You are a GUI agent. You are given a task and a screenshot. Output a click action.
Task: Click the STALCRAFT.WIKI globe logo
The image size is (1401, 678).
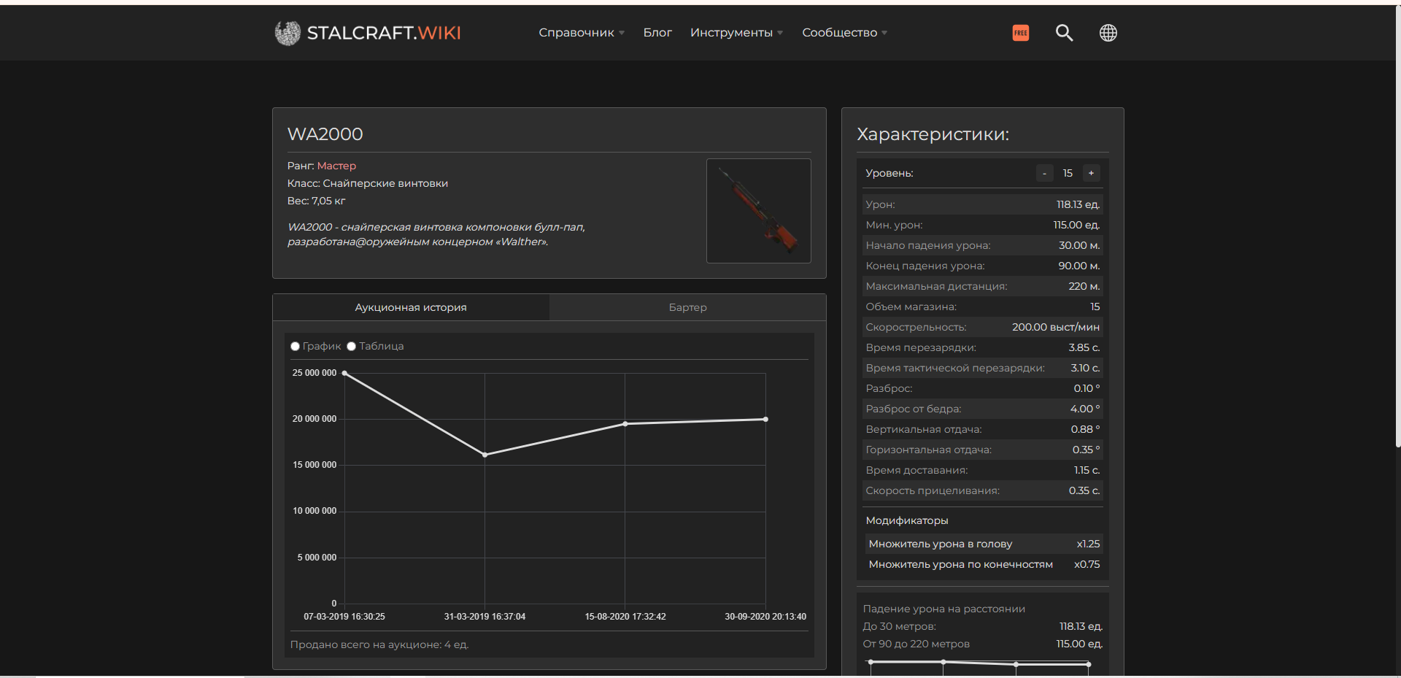[287, 33]
